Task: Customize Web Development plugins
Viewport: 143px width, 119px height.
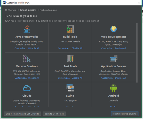Action: coord(107,48)
